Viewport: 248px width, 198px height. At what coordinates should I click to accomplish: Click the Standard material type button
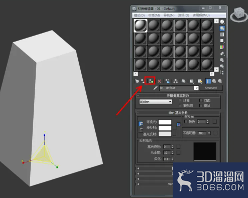click(211, 88)
